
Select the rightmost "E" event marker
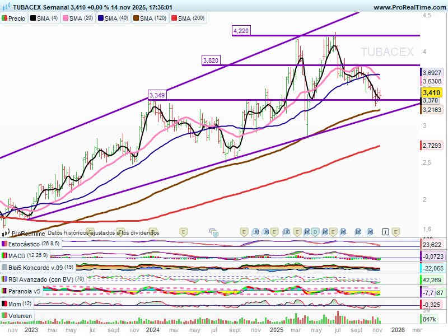[x=395, y=231]
